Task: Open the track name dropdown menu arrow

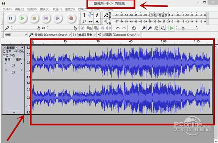Action: [x=22, y=48]
